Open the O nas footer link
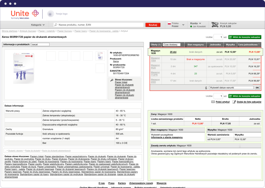265x188 pixels. click(102, 183)
